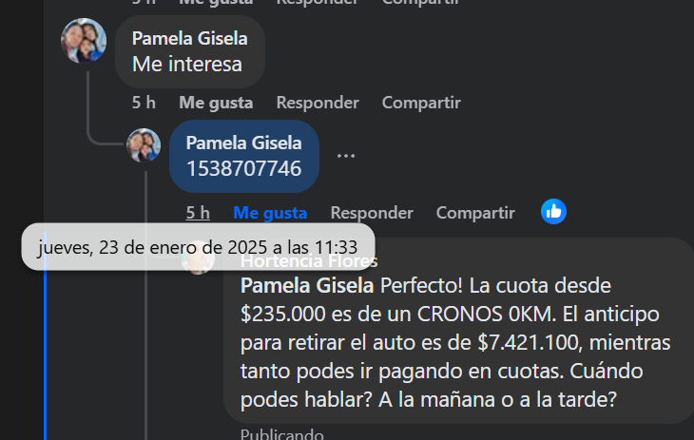694x440 pixels.
Task: Click "Responder" under the 1538707746 reply
Action: pos(372,213)
